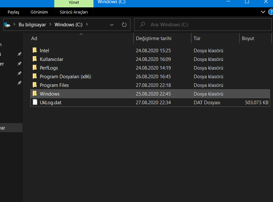Screen dimensions: 273x202
Task: Click the search field Ara: Windows (C:)
Action: 203,24
